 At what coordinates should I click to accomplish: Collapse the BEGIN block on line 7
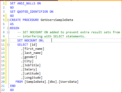pyautogui.click(x=8, y=28)
